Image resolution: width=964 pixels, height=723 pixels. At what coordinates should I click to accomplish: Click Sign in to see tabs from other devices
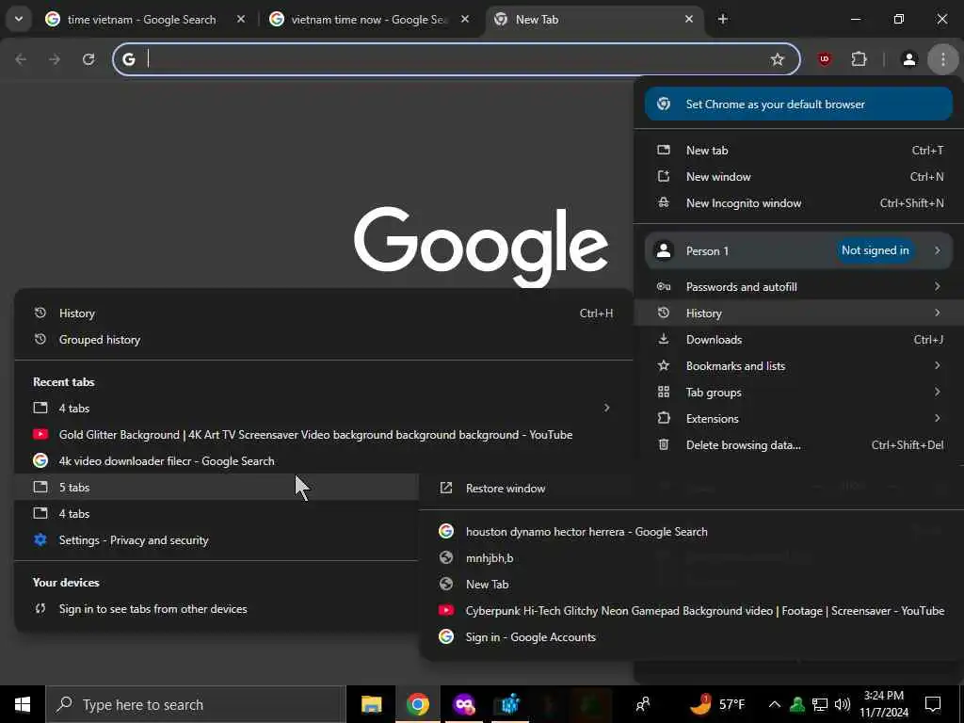click(217, 609)
